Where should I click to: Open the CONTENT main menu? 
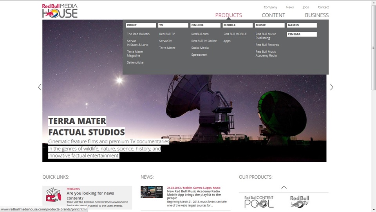point(273,15)
